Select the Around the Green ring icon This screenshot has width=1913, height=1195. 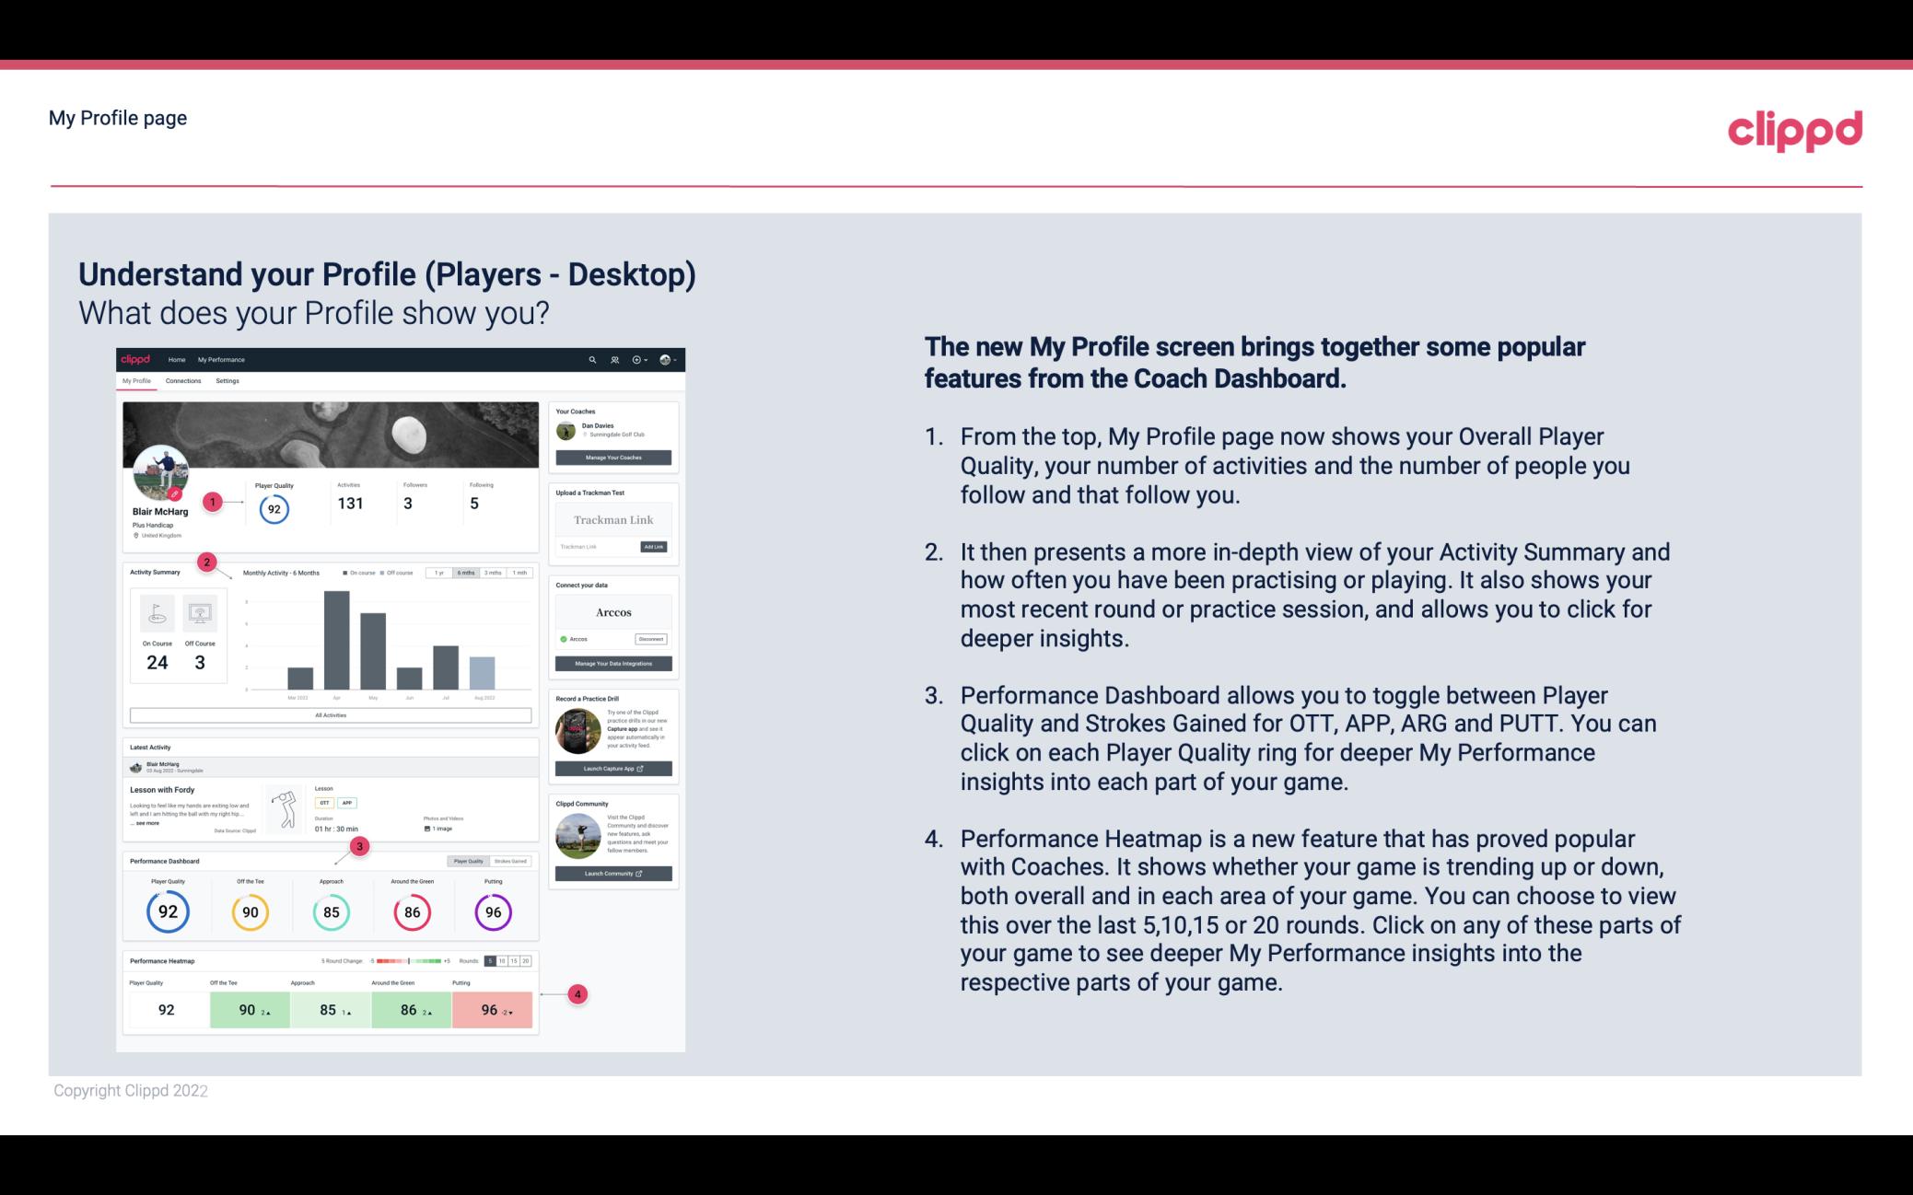412,910
